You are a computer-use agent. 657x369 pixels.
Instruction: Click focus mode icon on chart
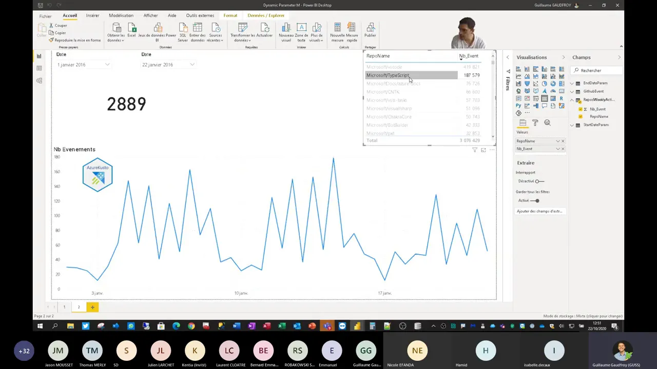(484, 150)
